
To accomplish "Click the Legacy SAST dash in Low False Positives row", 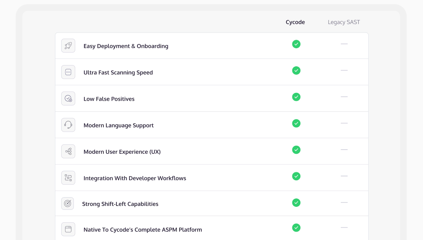I will 344,97.
